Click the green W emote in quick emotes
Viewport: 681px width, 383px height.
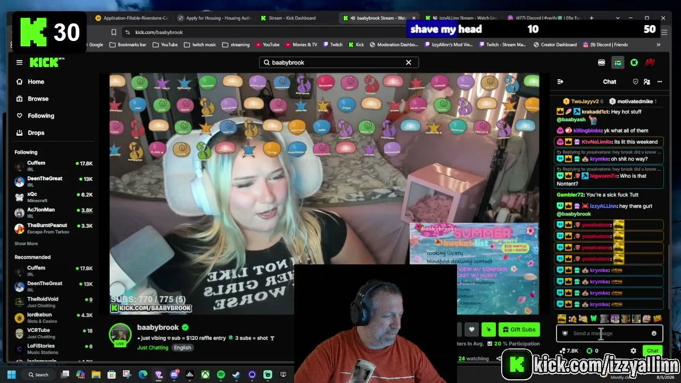pos(593,319)
